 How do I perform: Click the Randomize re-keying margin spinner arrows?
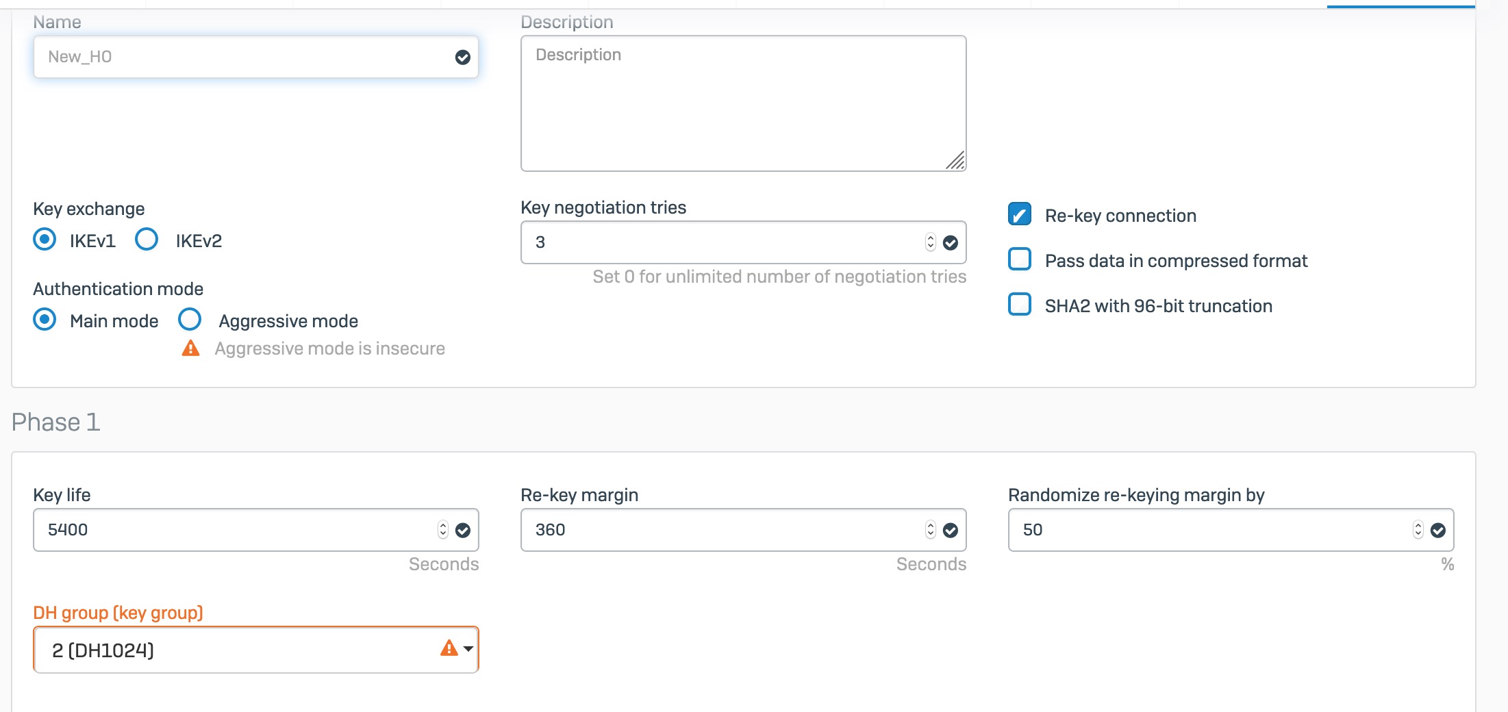click(1418, 530)
